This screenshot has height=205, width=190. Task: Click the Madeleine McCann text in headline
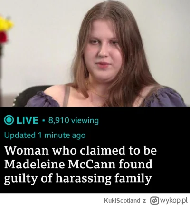(60, 164)
